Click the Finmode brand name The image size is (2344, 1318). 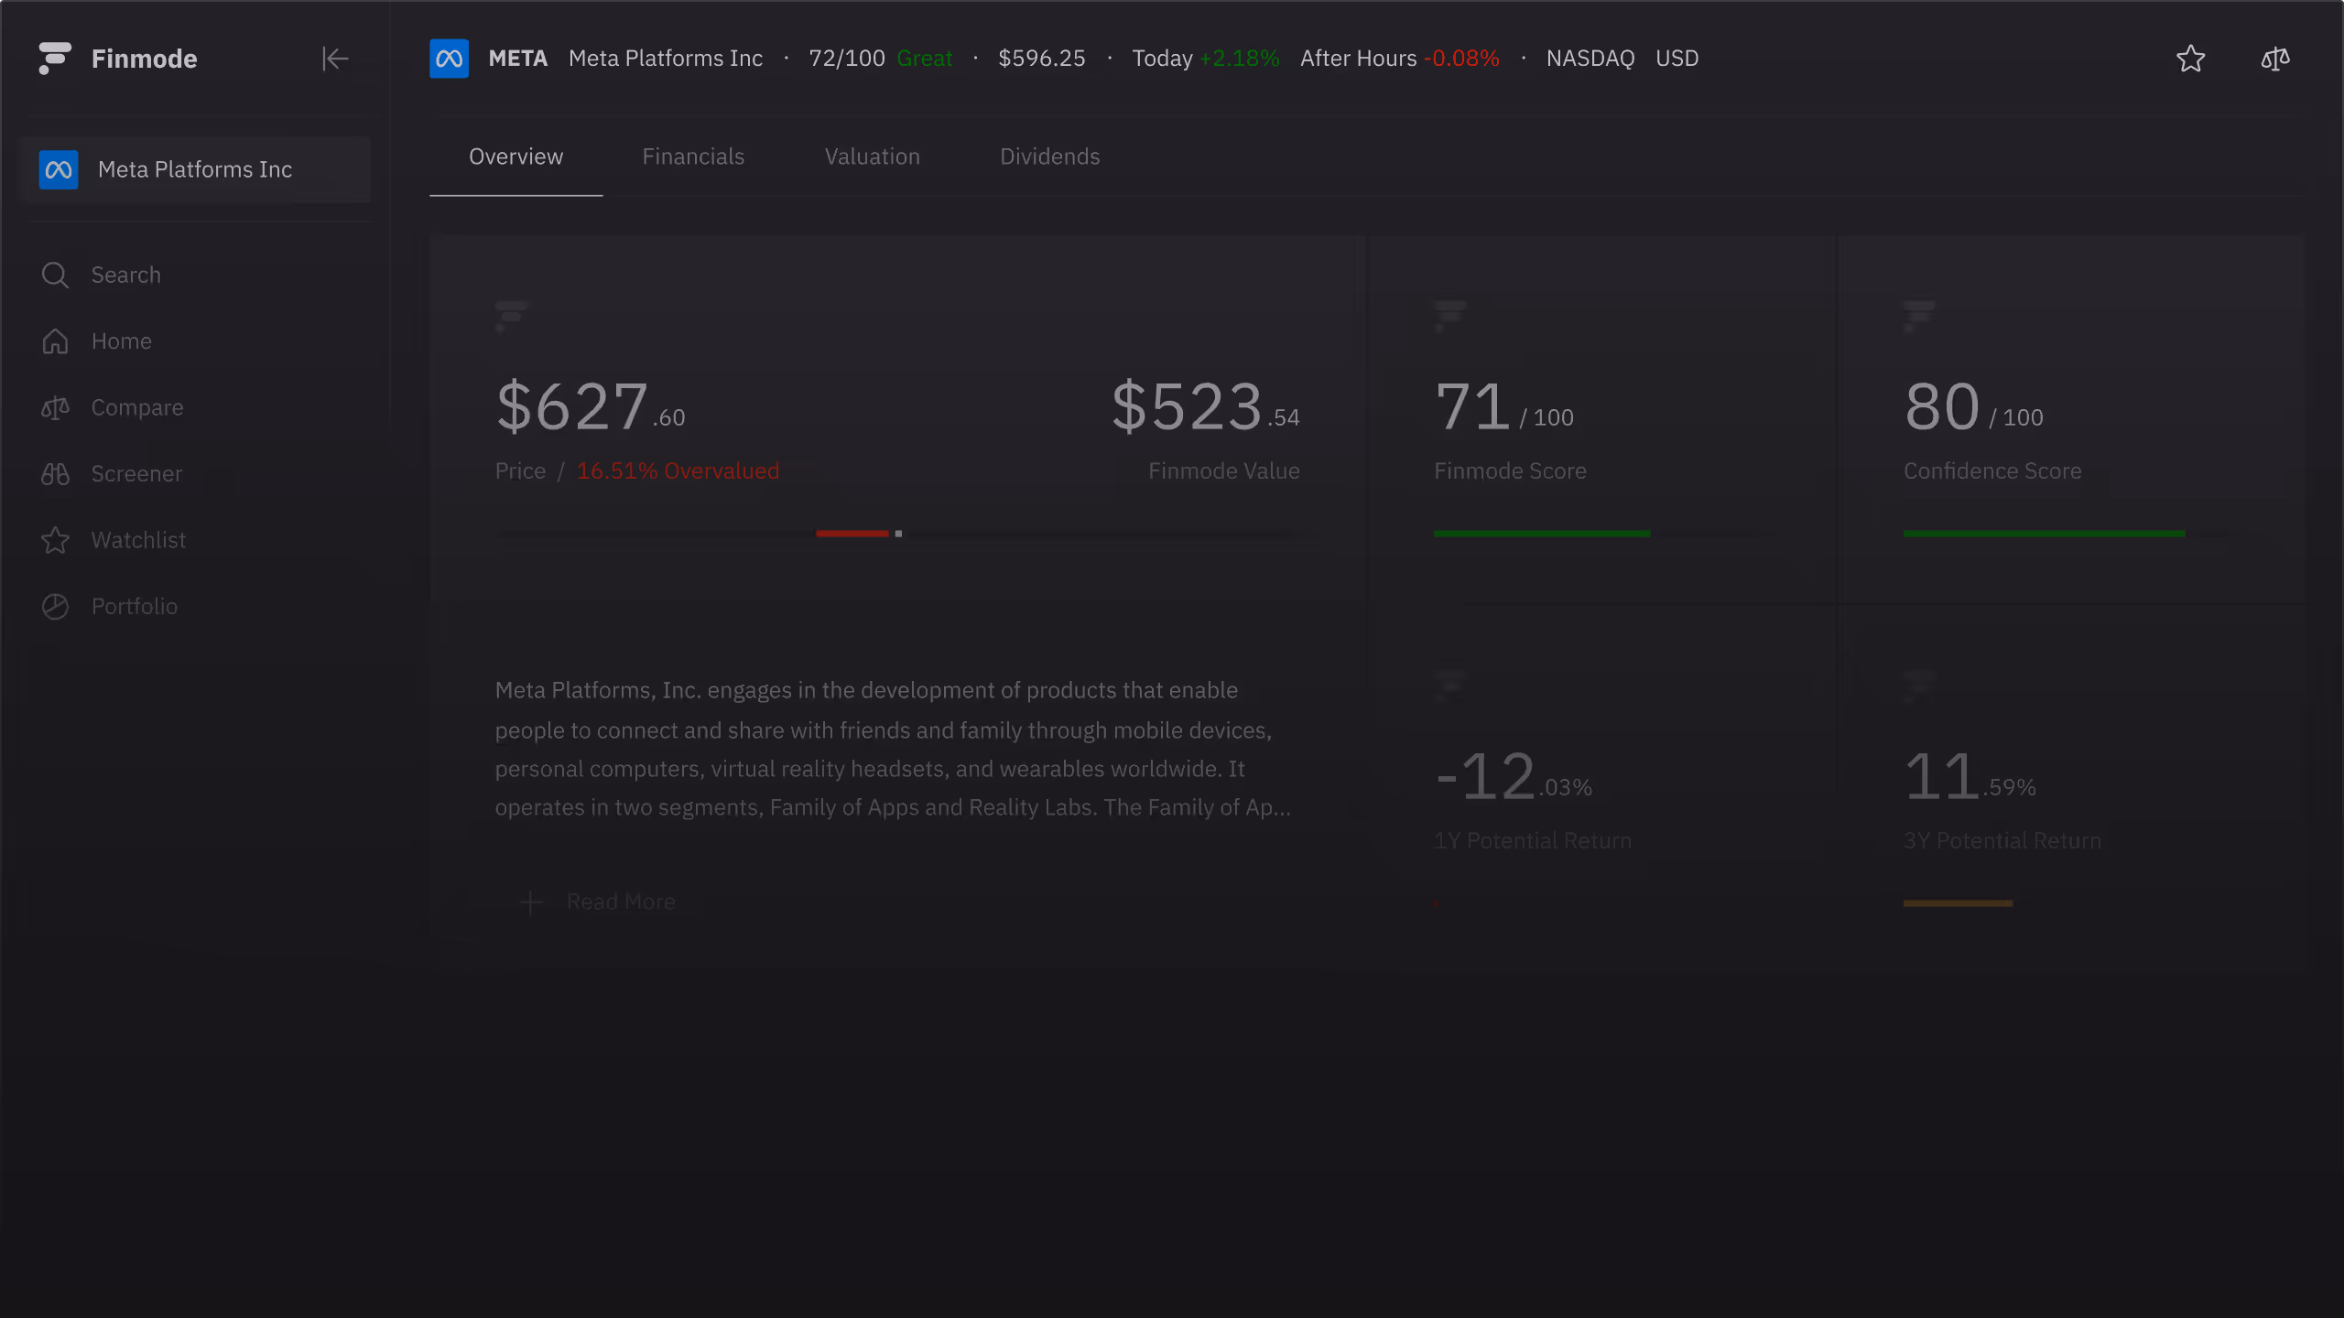coord(144,59)
